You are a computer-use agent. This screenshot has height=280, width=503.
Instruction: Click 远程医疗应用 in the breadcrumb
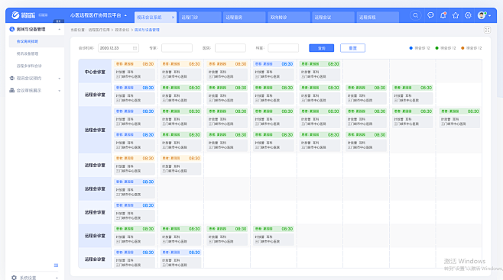pyautogui.click(x=99, y=30)
